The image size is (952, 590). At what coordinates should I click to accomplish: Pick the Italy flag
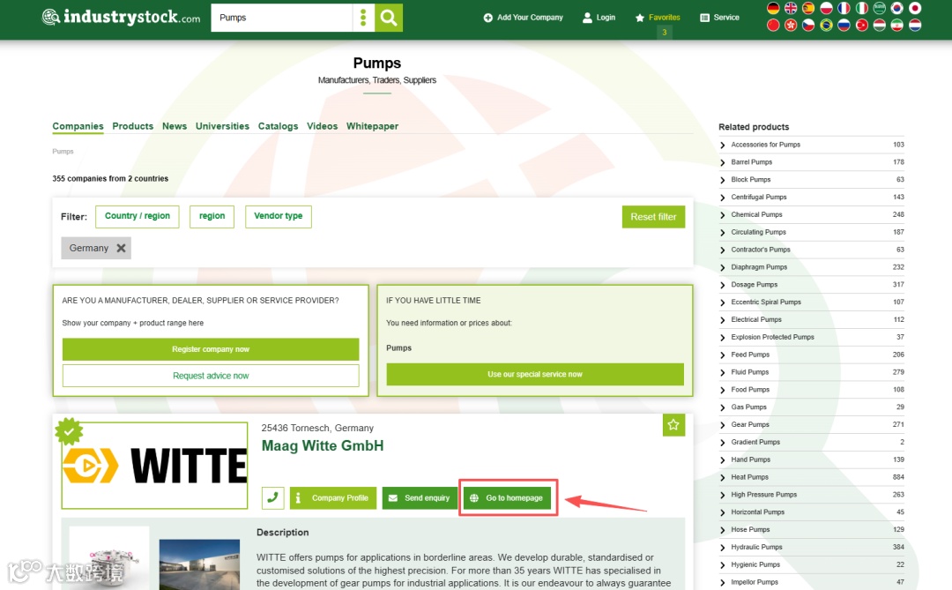[x=861, y=9]
